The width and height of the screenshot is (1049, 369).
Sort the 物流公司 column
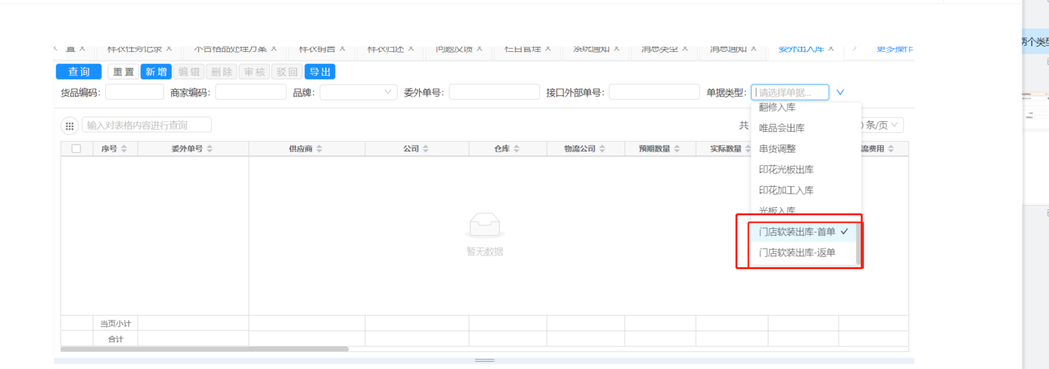tap(602, 149)
